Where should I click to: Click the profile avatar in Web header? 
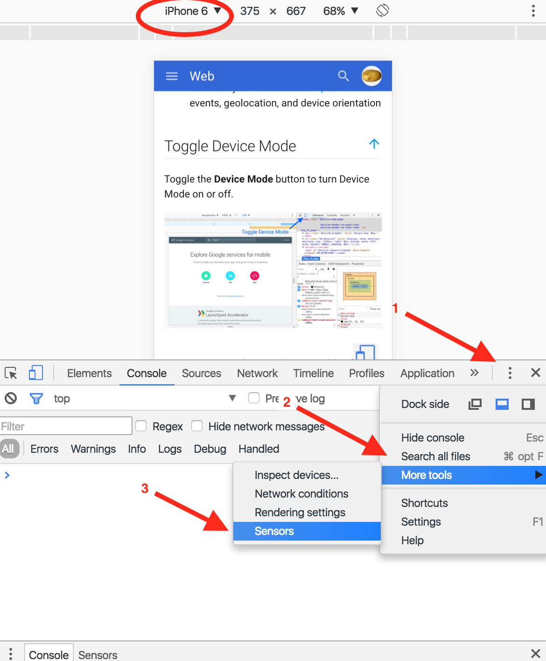[x=371, y=76]
